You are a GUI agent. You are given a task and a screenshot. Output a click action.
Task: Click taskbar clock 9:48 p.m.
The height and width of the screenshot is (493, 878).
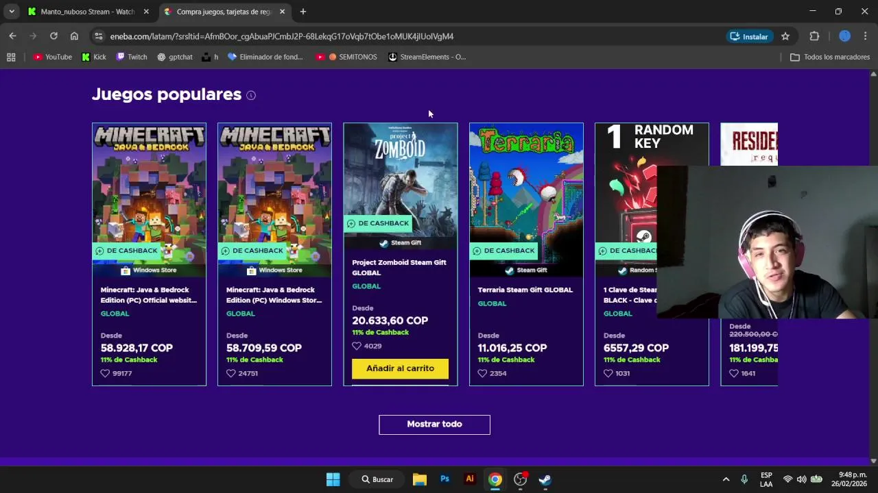coord(850,479)
